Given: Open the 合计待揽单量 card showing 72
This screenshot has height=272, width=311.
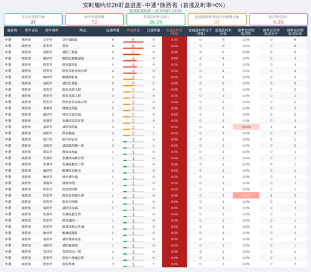Looking at the screenshot, I should [x=95, y=19].
